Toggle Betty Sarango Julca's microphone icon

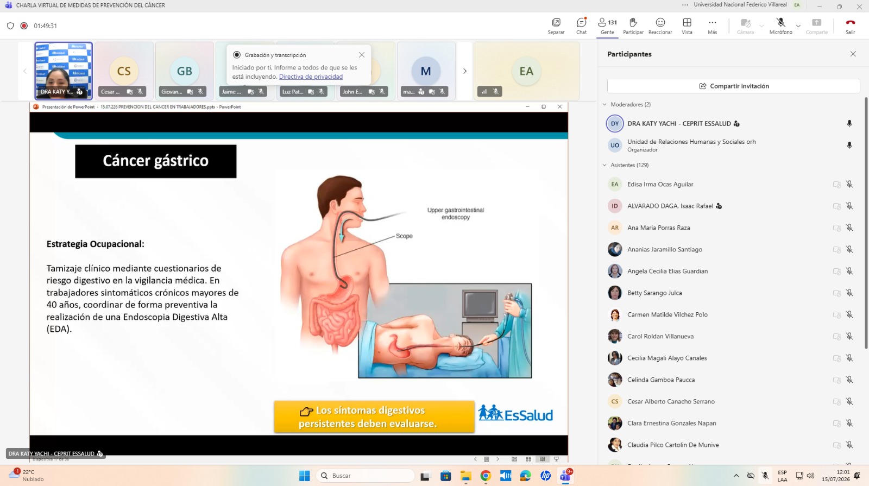click(849, 293)
